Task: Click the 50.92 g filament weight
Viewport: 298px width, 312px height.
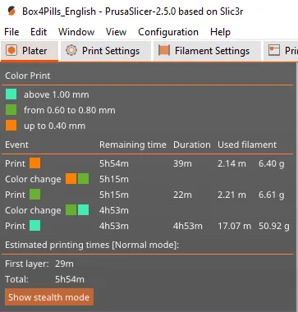Action: tap(274, 227)
